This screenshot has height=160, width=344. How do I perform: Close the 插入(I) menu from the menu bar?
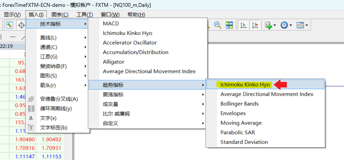point(36,15)
